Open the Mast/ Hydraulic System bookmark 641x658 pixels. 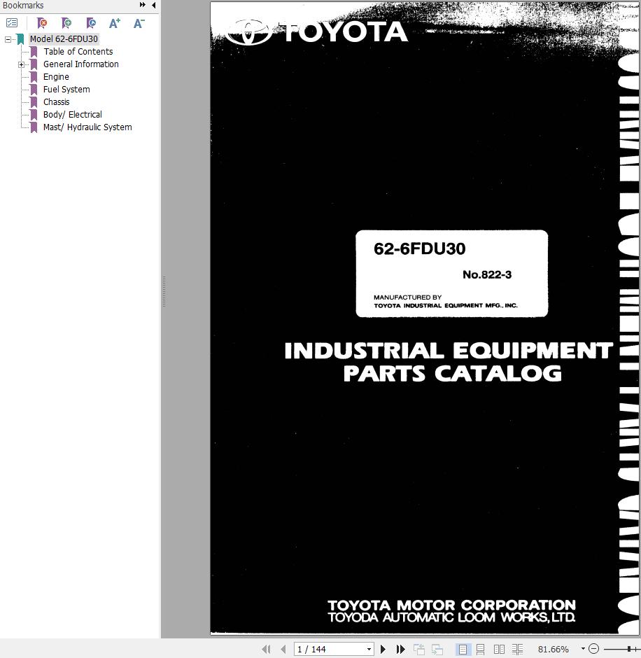point(87,127)
